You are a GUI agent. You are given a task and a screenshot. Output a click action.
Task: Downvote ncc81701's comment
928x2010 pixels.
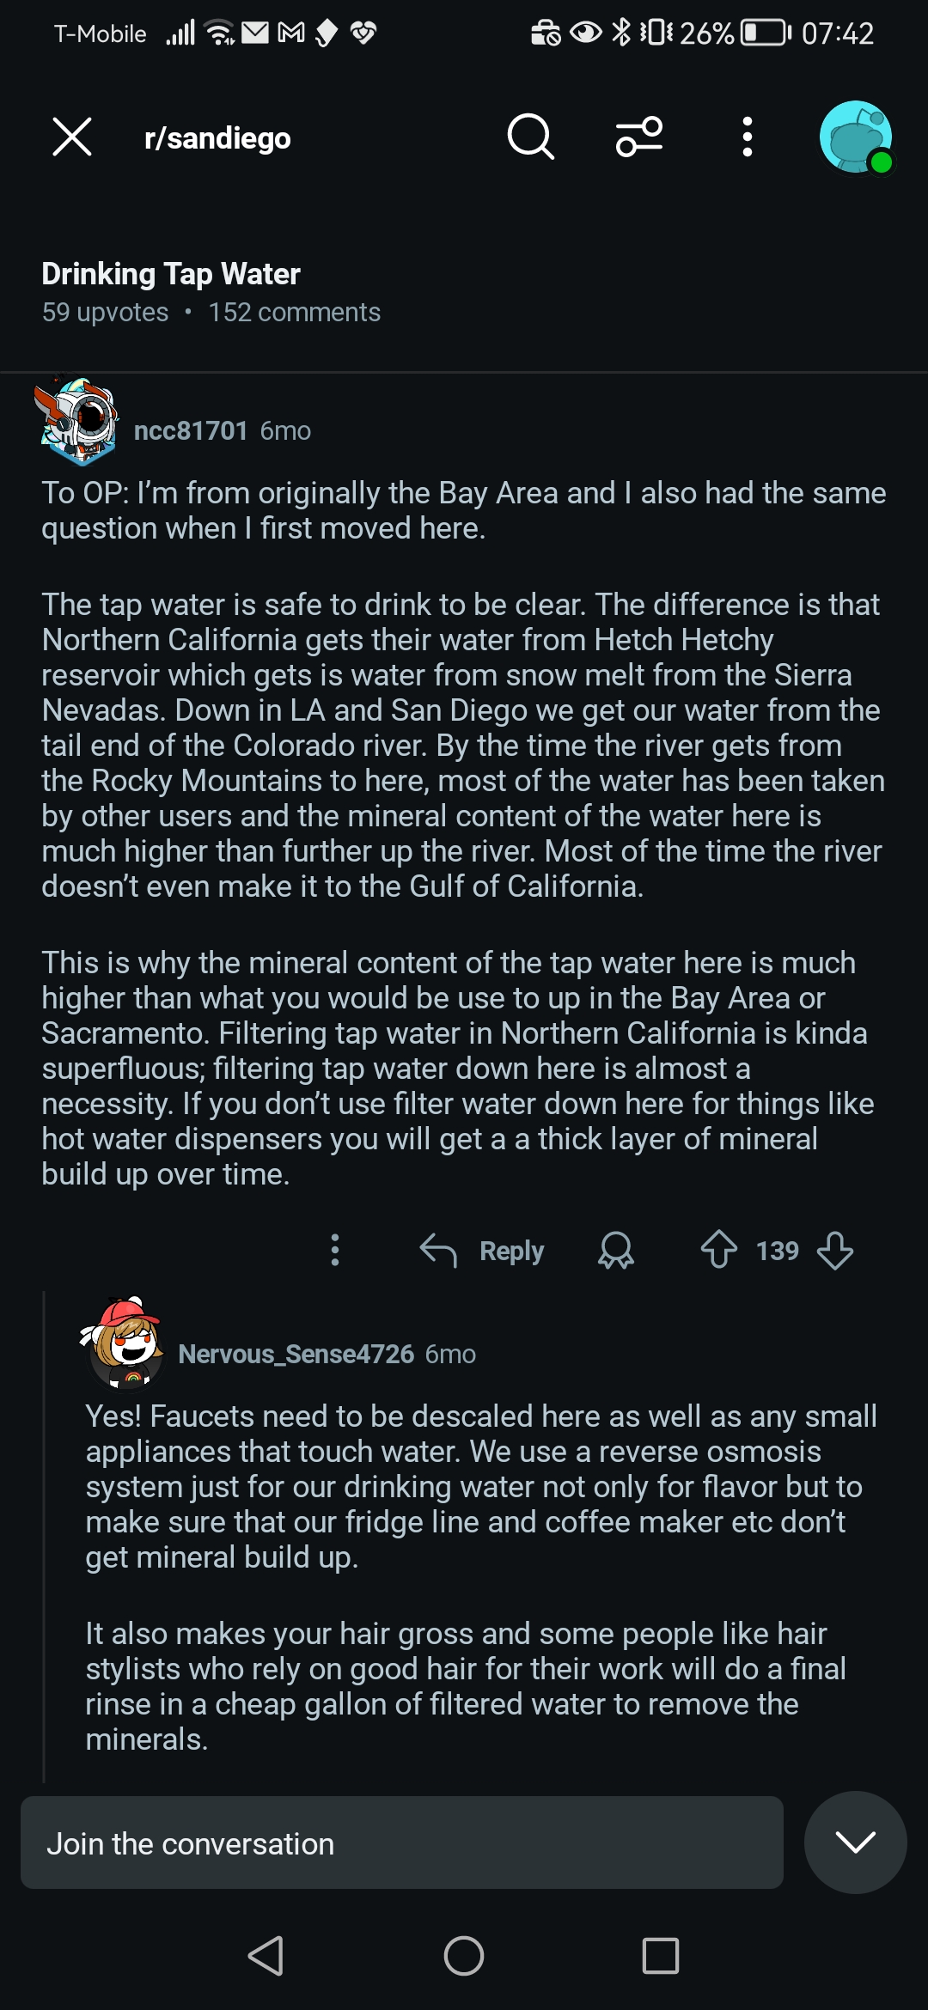835,1250
